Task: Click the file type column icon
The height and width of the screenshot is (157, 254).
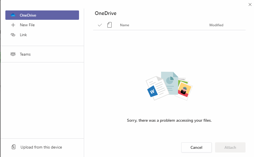Action: (x=110, y=25)
